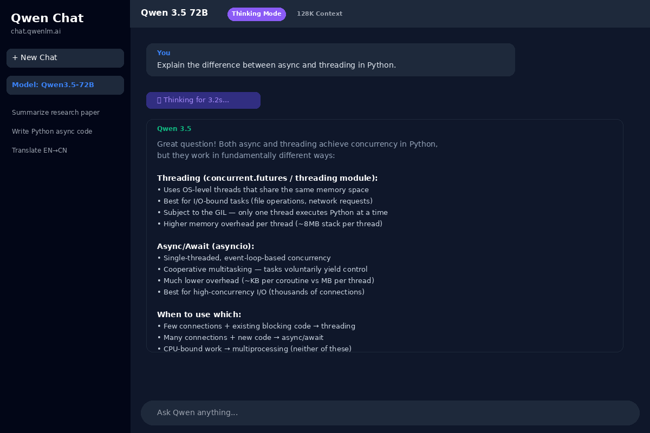Select the user message bubble
The height and width of the screenshot is (433, 650).
(330, 60)
